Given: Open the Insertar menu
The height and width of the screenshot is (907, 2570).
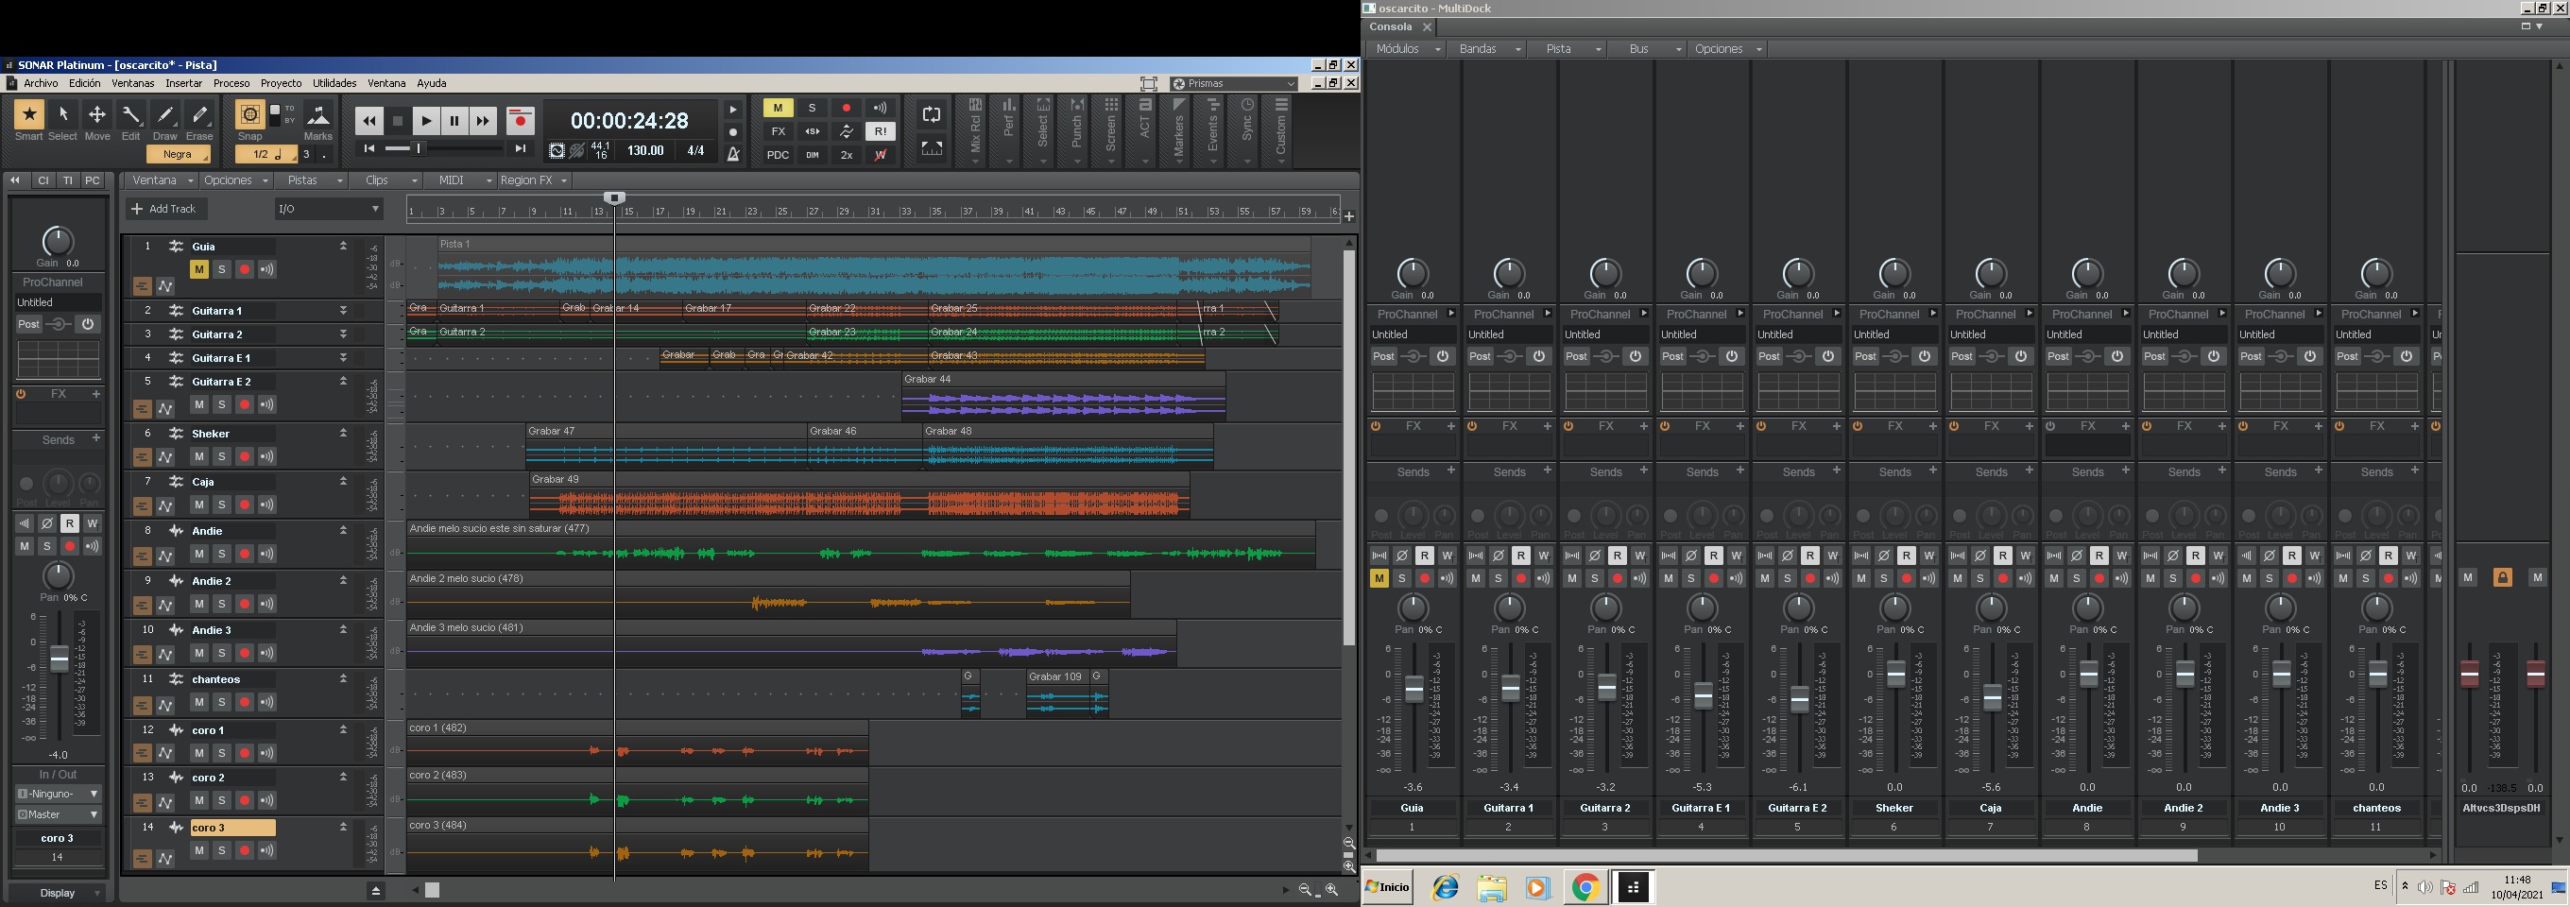Looking at the screenshot, I should coord(183,84).
